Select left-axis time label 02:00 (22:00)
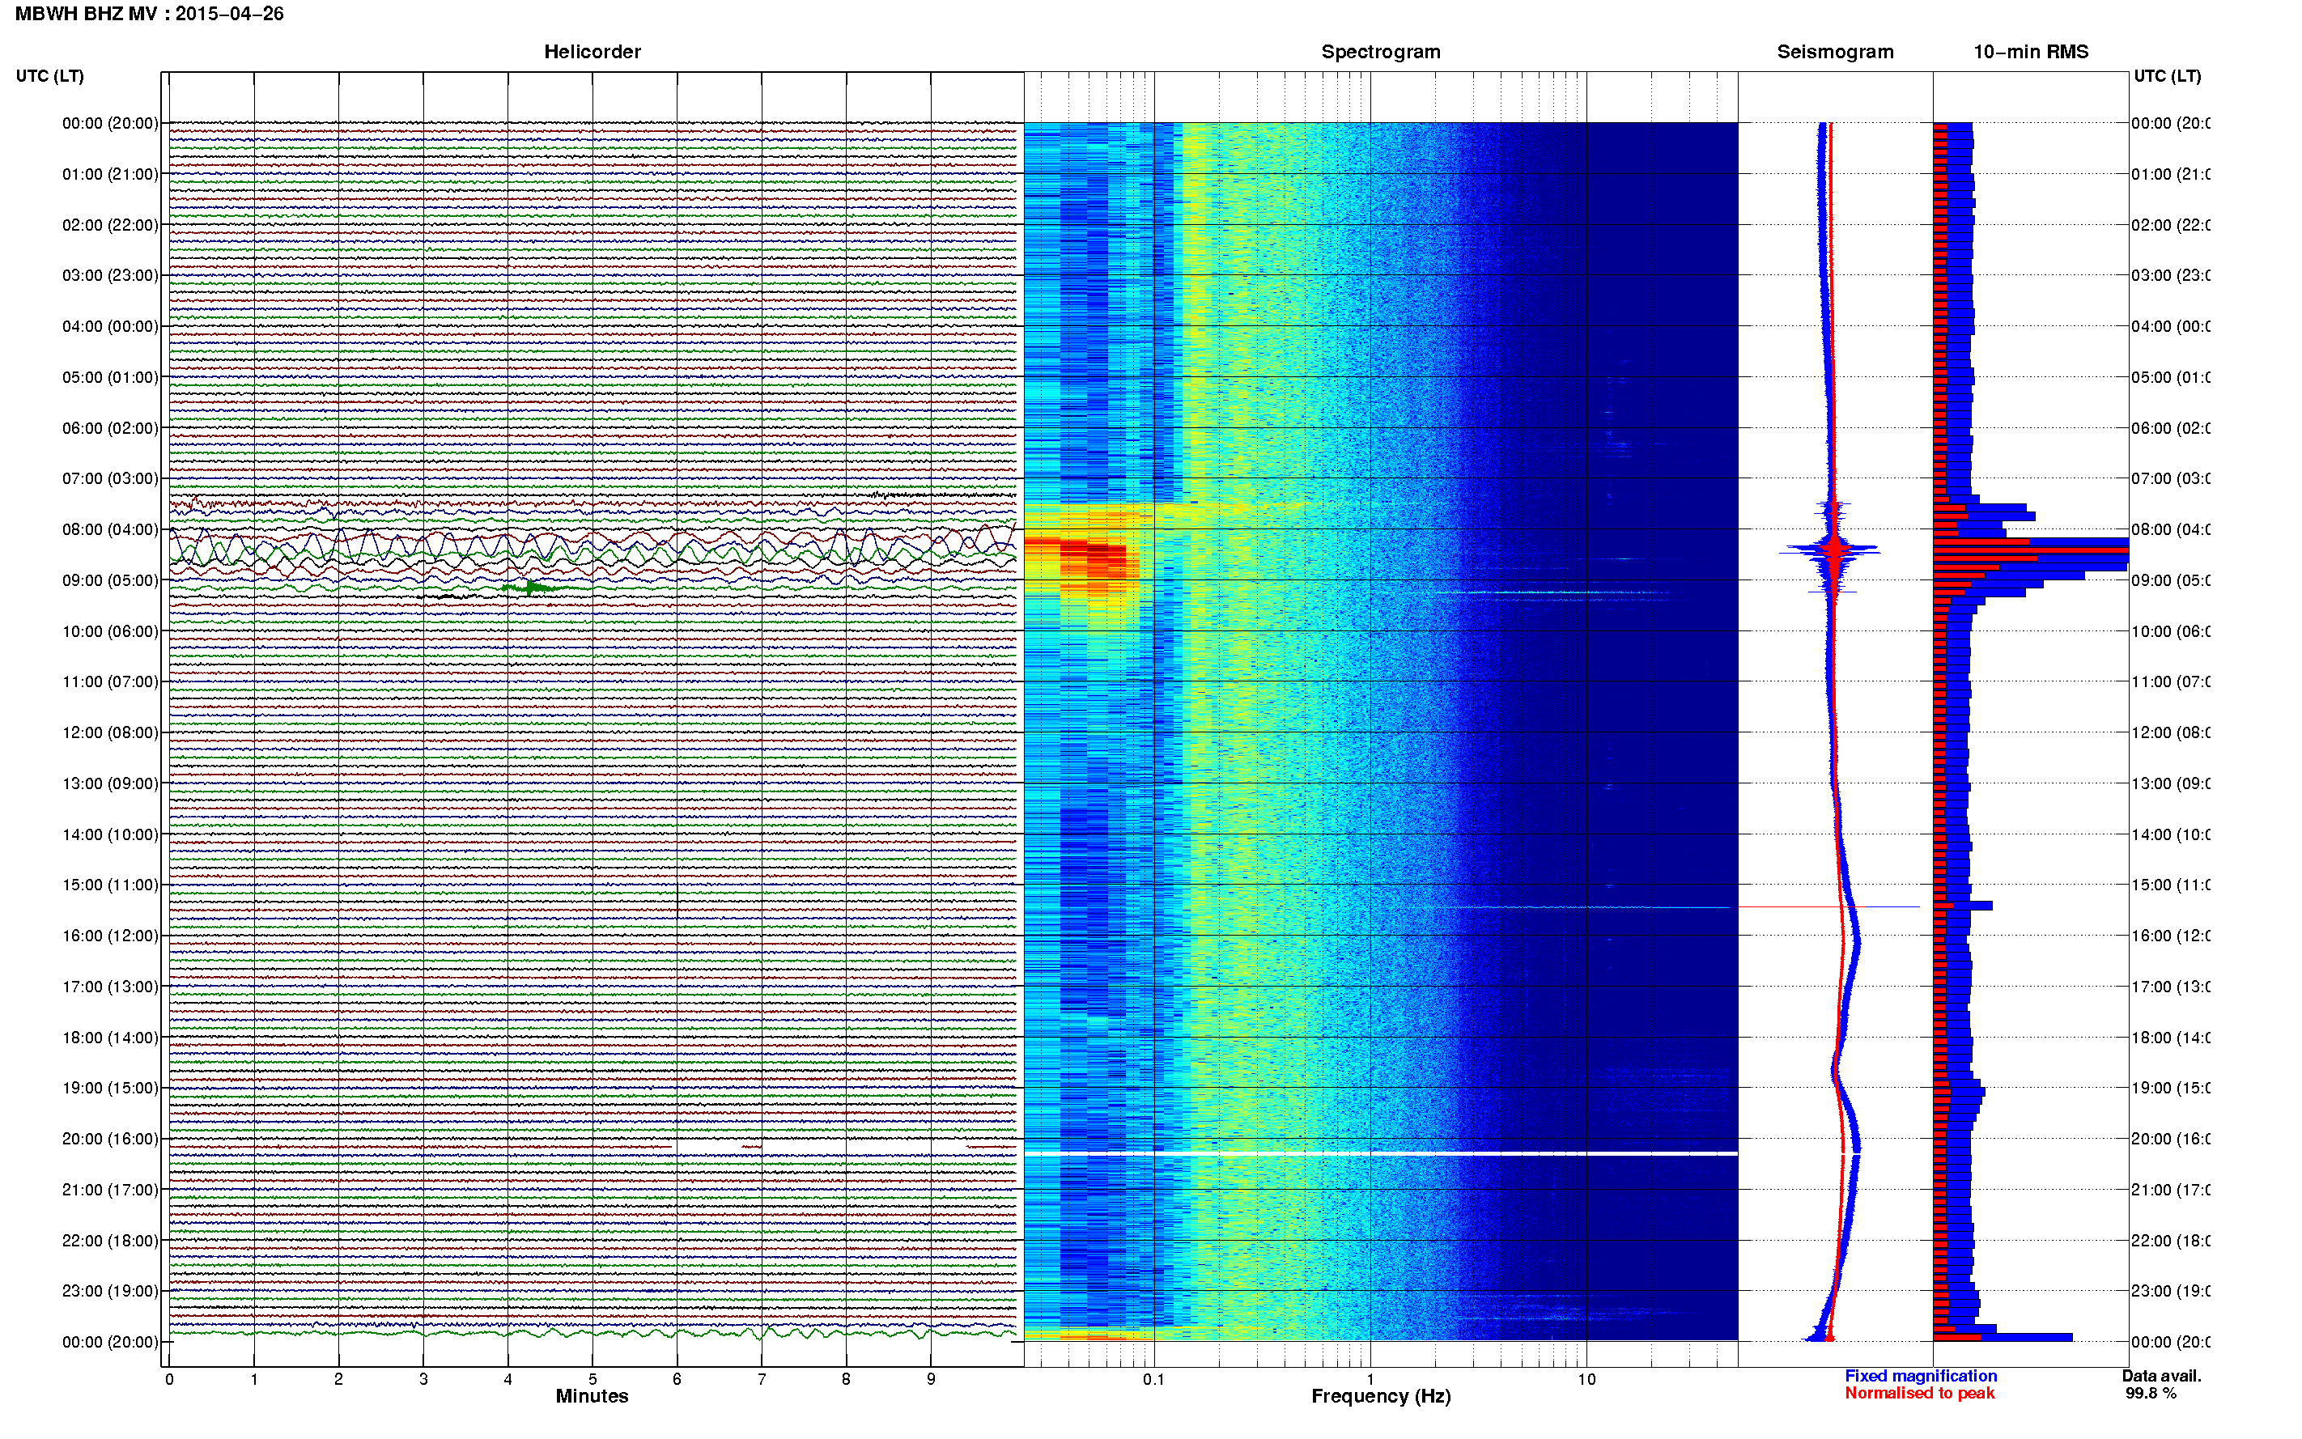 110,225
